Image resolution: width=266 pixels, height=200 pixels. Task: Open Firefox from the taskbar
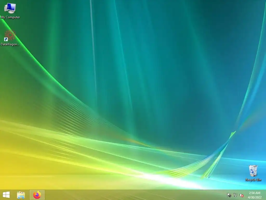(x=37, y=195)
